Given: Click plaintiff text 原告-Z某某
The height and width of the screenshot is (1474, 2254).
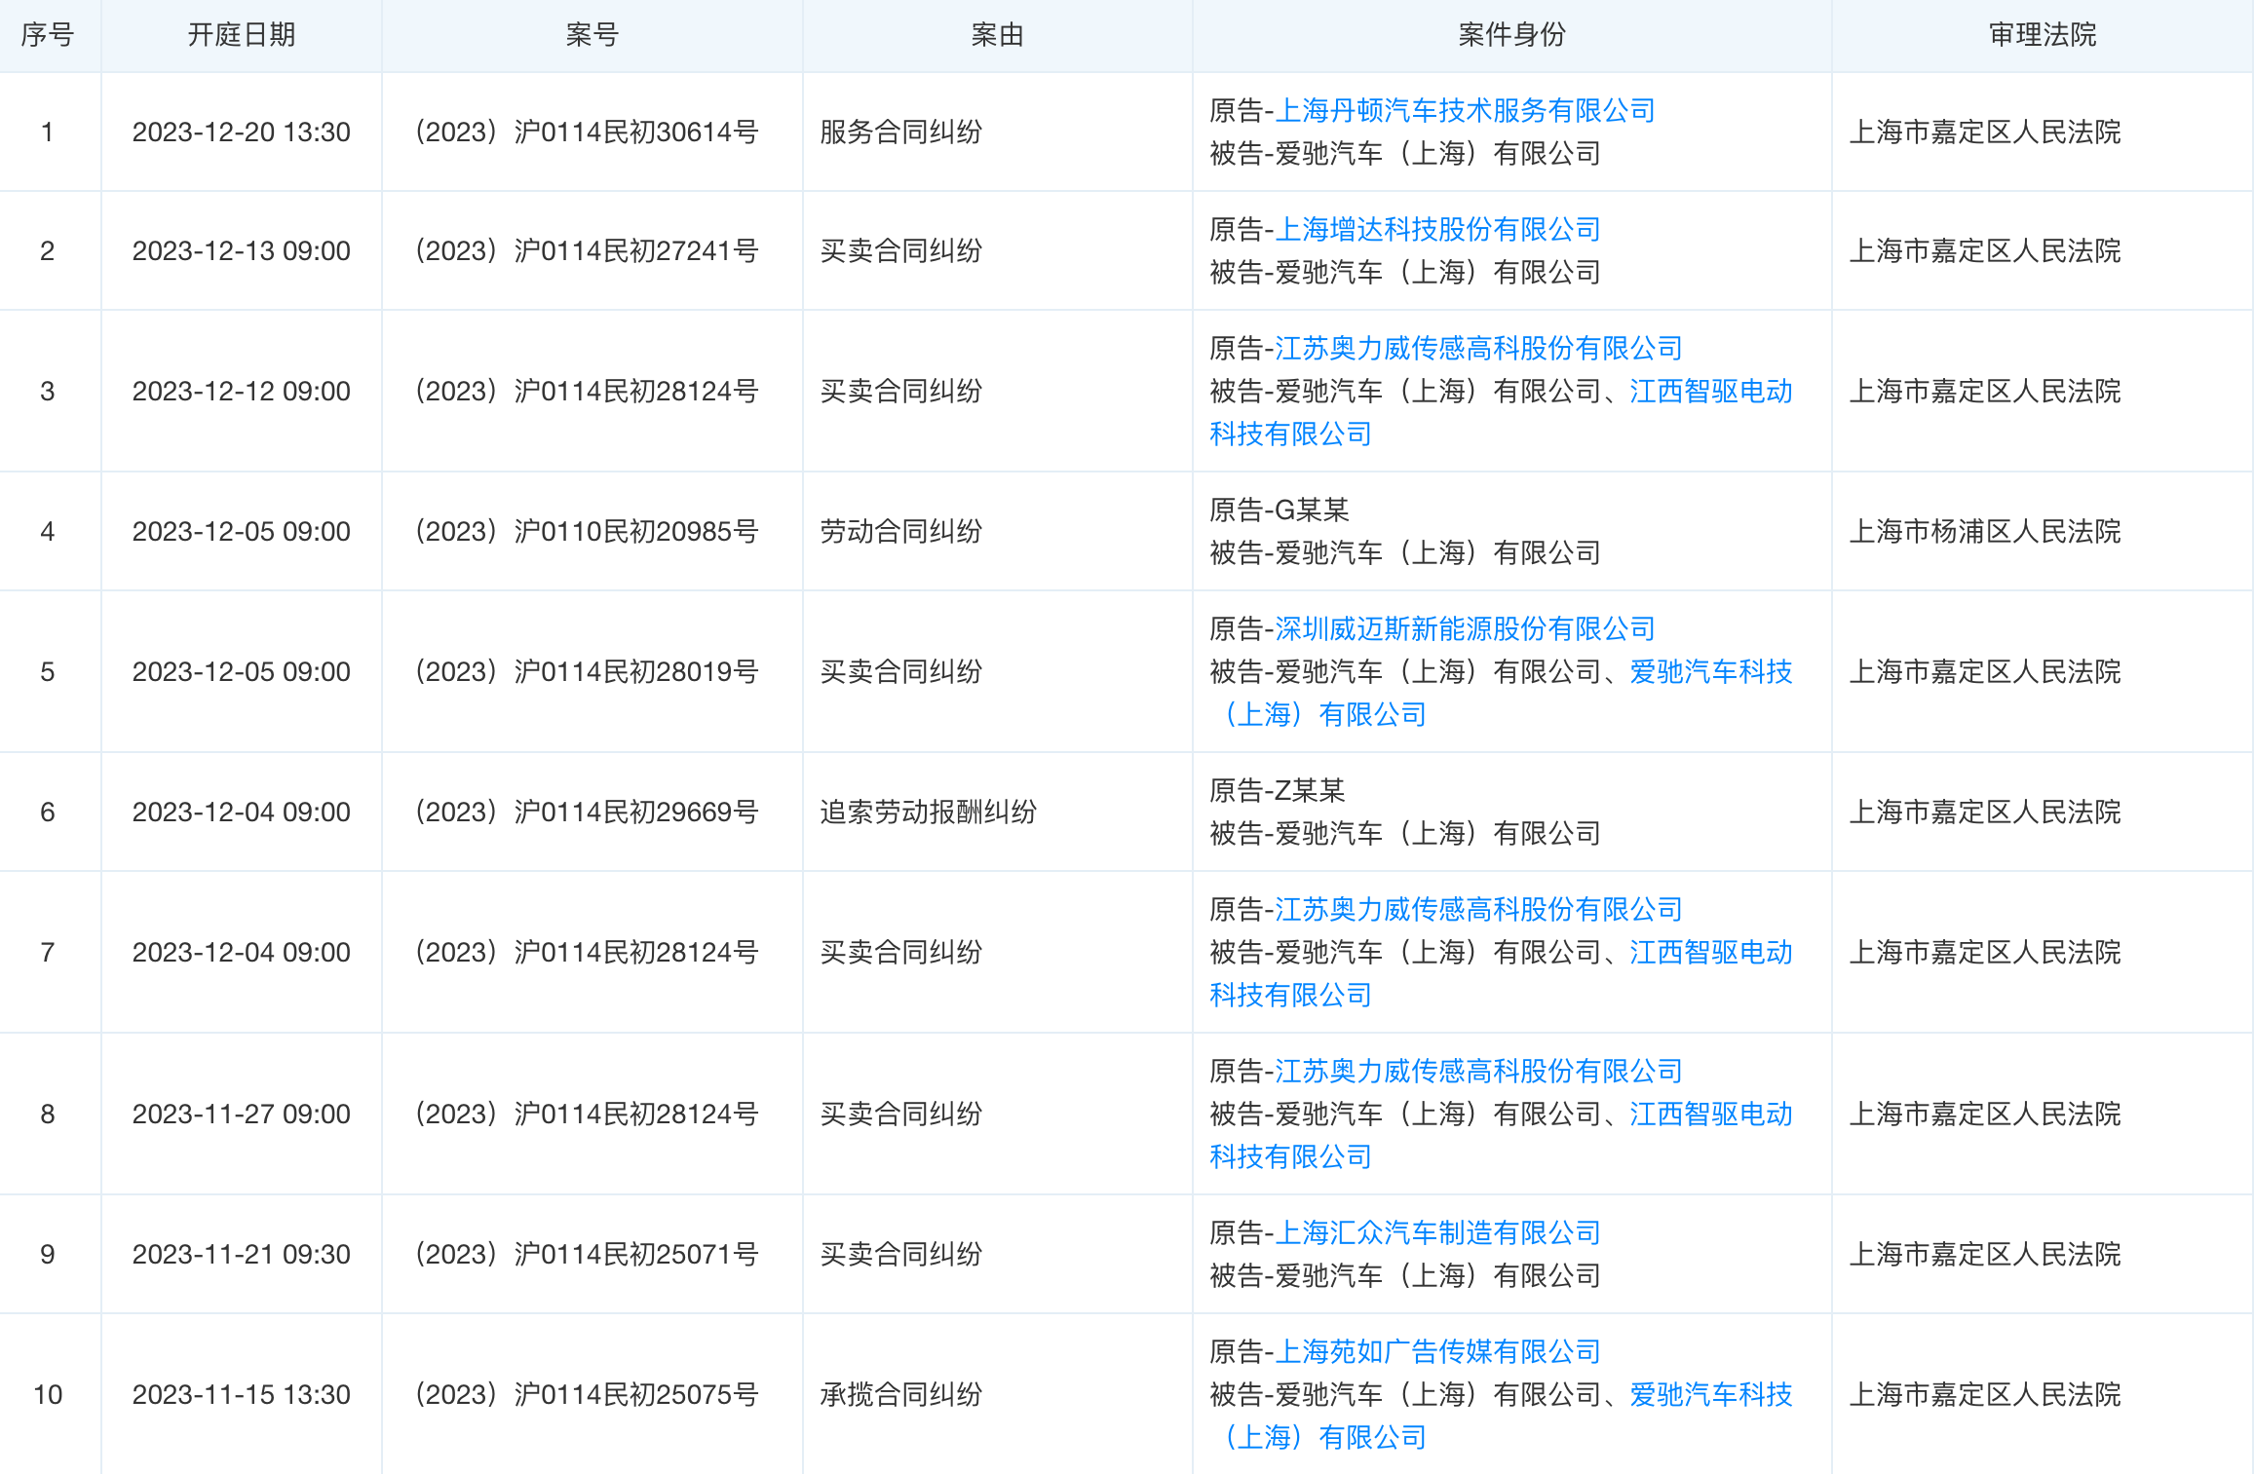Looking at the screenshot, I should [x=1278, y=791].
